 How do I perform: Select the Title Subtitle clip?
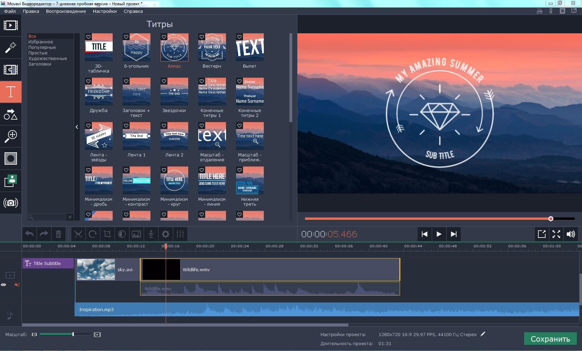click(48, 263)
